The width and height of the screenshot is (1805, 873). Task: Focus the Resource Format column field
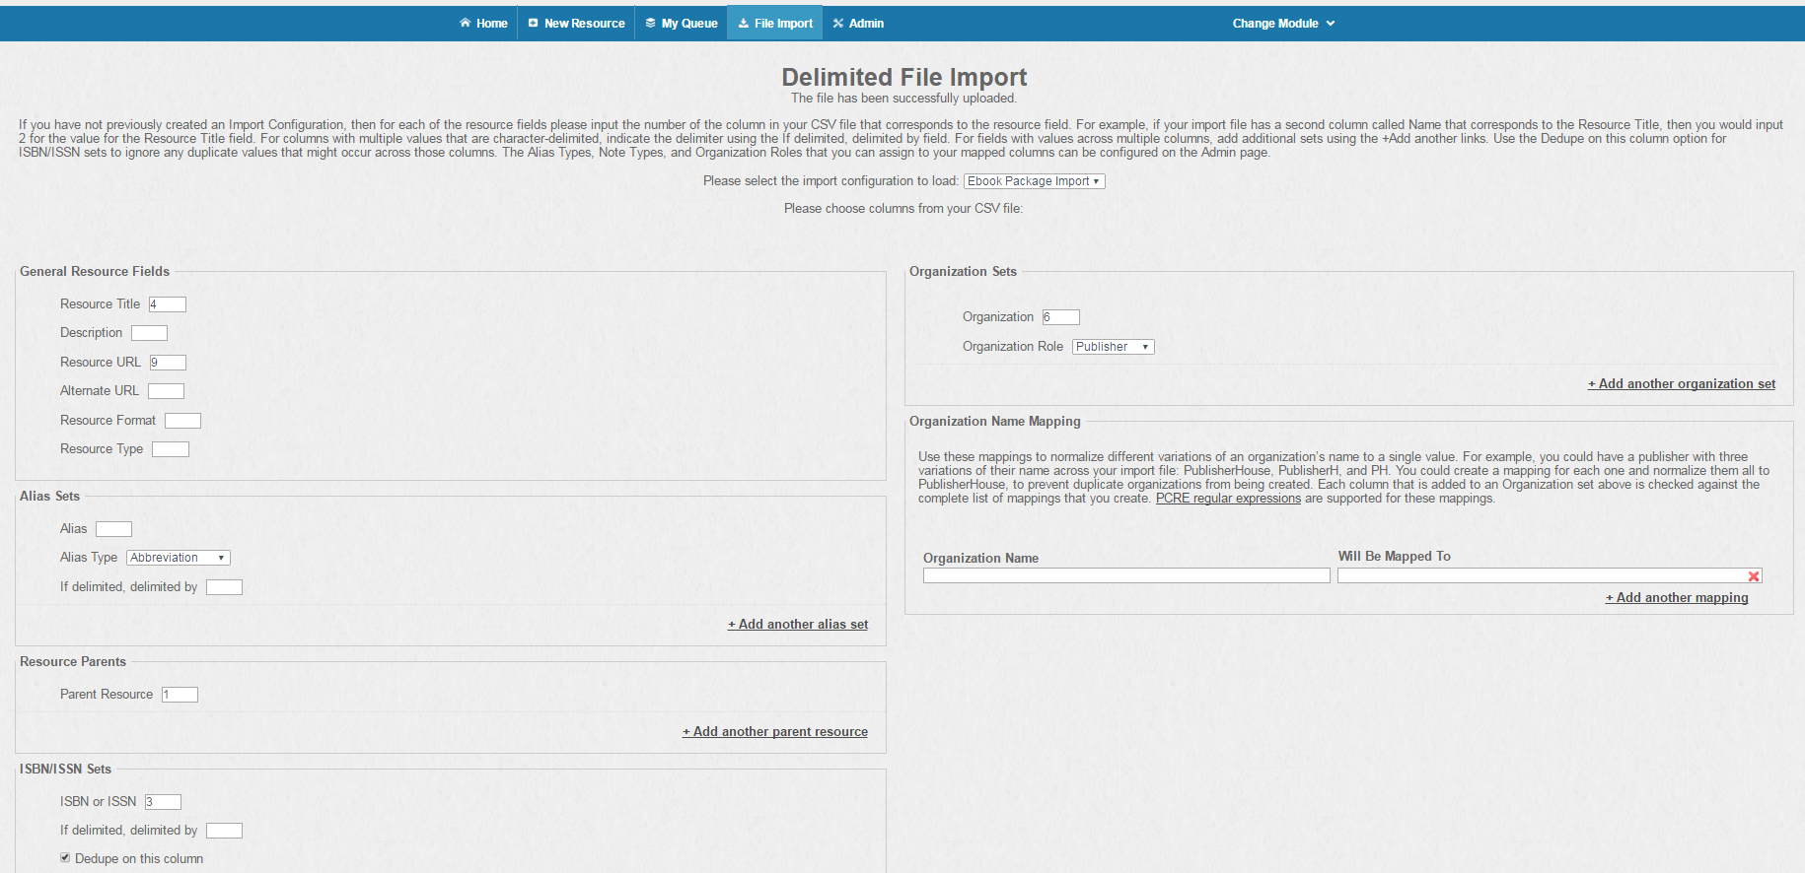click(182, 421)
